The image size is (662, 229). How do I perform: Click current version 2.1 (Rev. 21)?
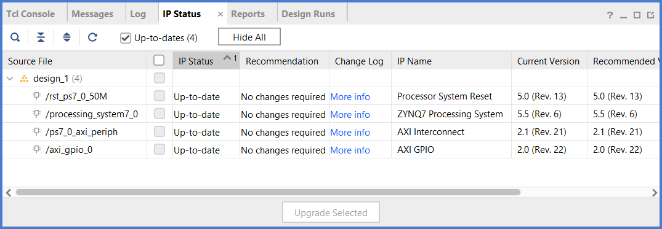541,132
